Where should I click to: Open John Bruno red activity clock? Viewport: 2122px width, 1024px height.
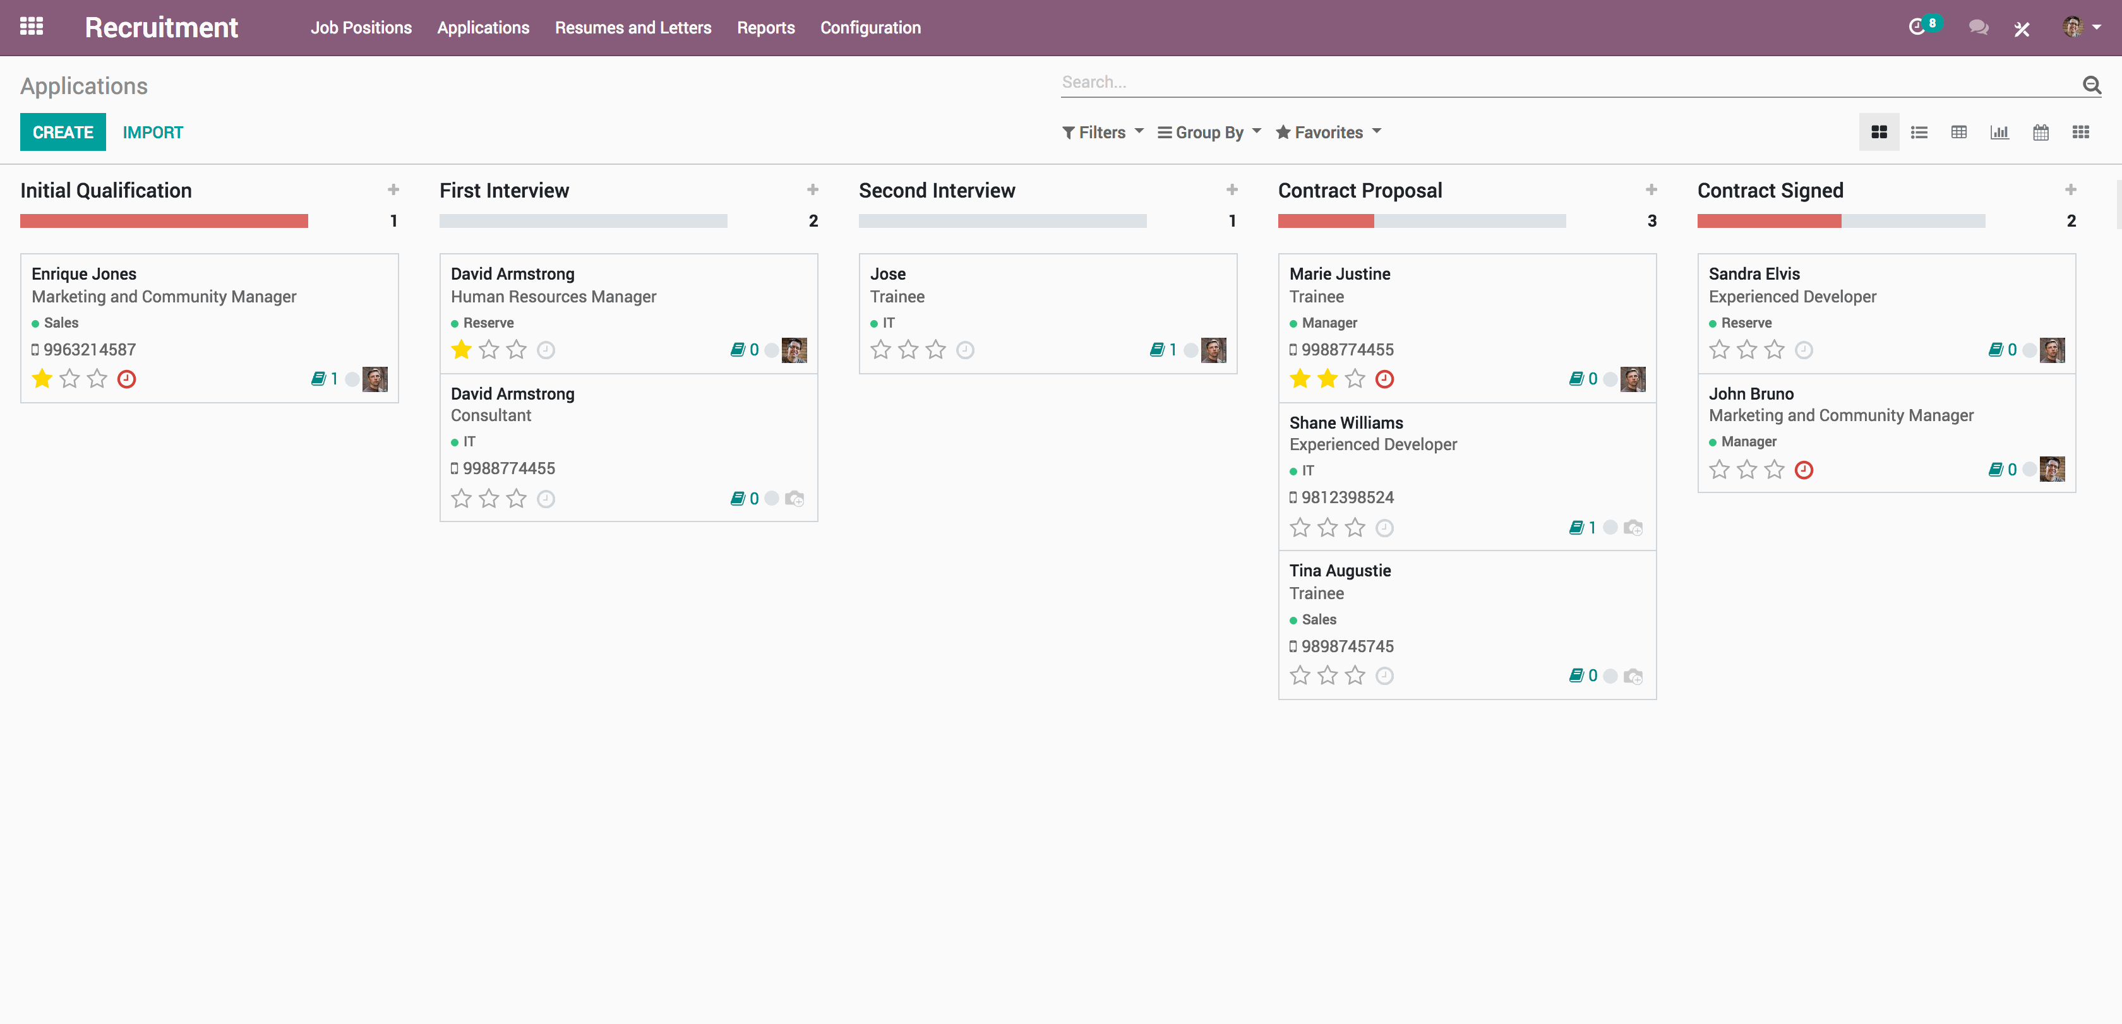point(1803,470)
